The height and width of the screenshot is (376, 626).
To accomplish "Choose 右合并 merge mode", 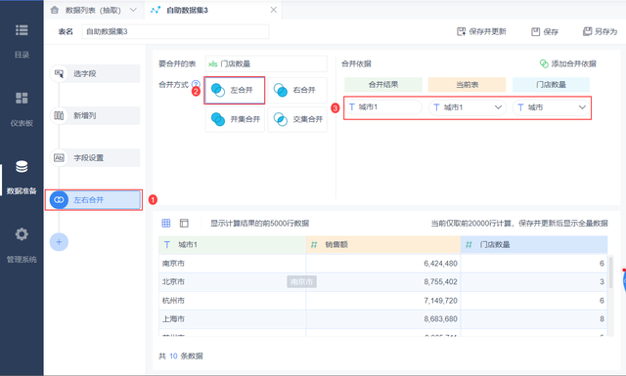I will click(297, 90).
